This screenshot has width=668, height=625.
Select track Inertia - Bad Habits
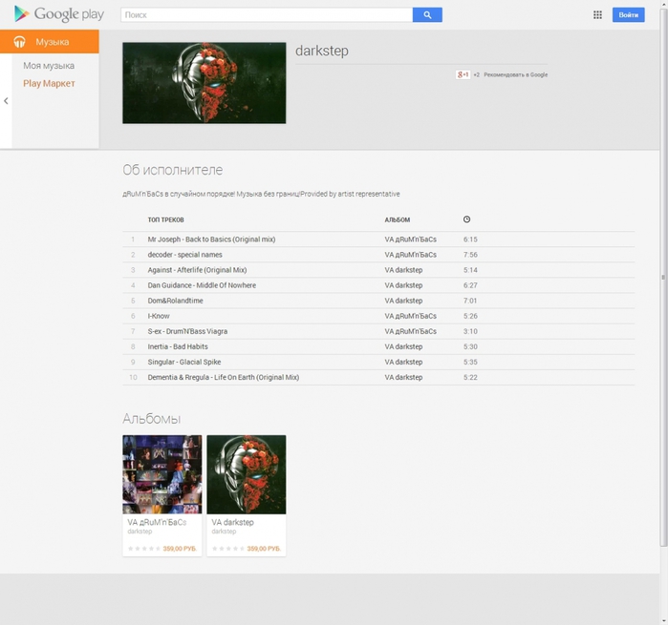[178, 346]
